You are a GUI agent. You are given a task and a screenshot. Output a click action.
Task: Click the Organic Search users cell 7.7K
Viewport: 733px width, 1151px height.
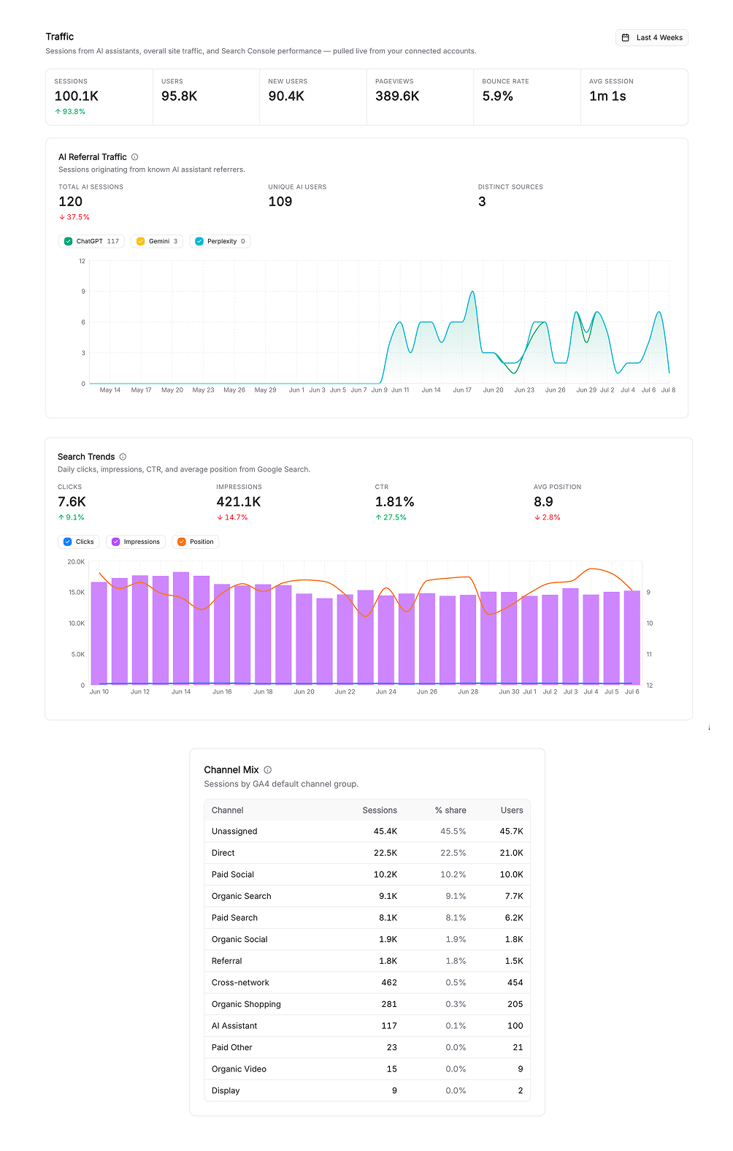click(x=514, y=896)
